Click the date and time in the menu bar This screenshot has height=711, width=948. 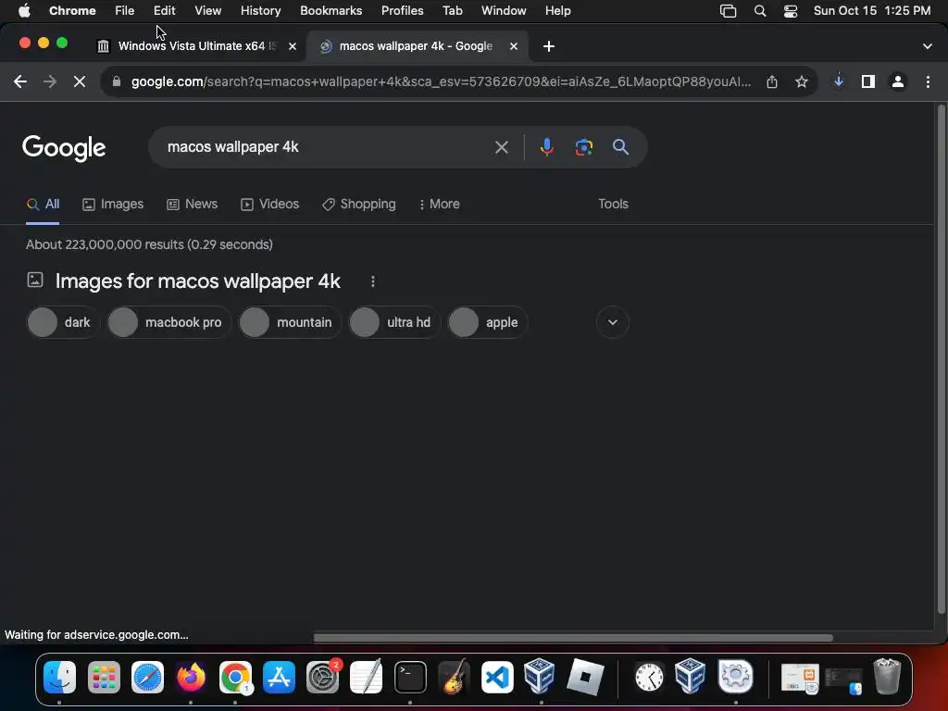[872, 11]
